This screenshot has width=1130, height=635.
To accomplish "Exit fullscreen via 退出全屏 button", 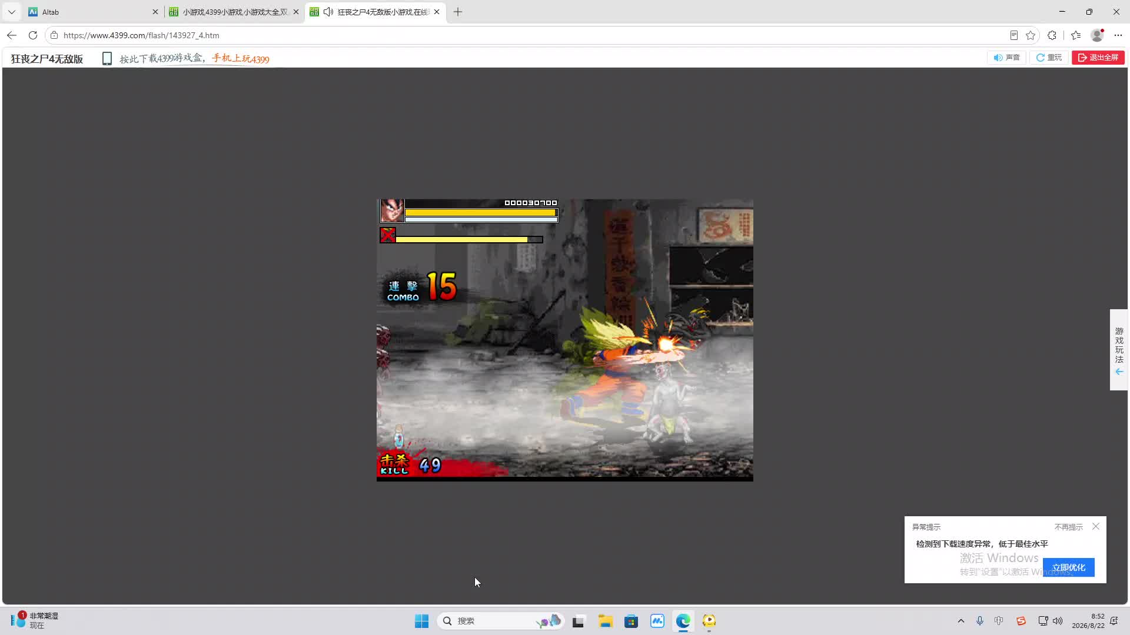I will click(1098, 58).
